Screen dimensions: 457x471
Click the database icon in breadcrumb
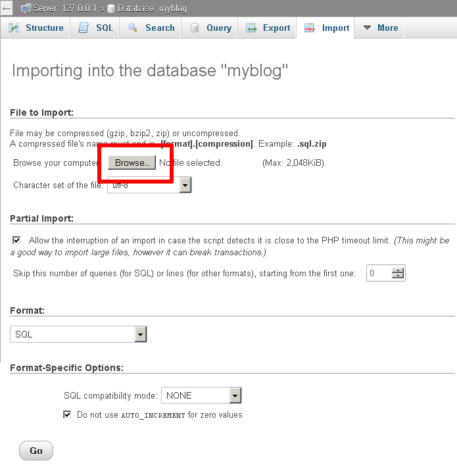[111, 9]
